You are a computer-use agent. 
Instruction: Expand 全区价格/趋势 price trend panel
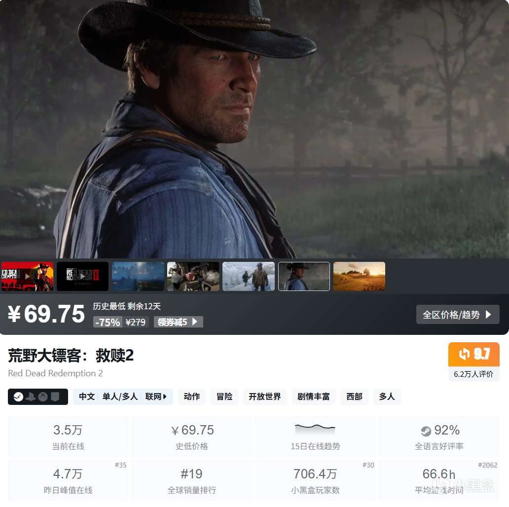pyautogui.click(x=458, y=314)
